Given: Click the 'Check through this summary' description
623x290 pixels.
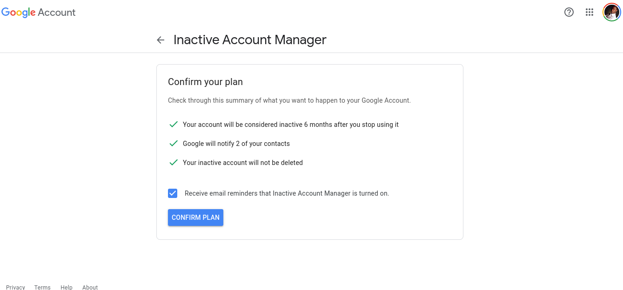Looking at the screenshot, I should tap(289, 100).
